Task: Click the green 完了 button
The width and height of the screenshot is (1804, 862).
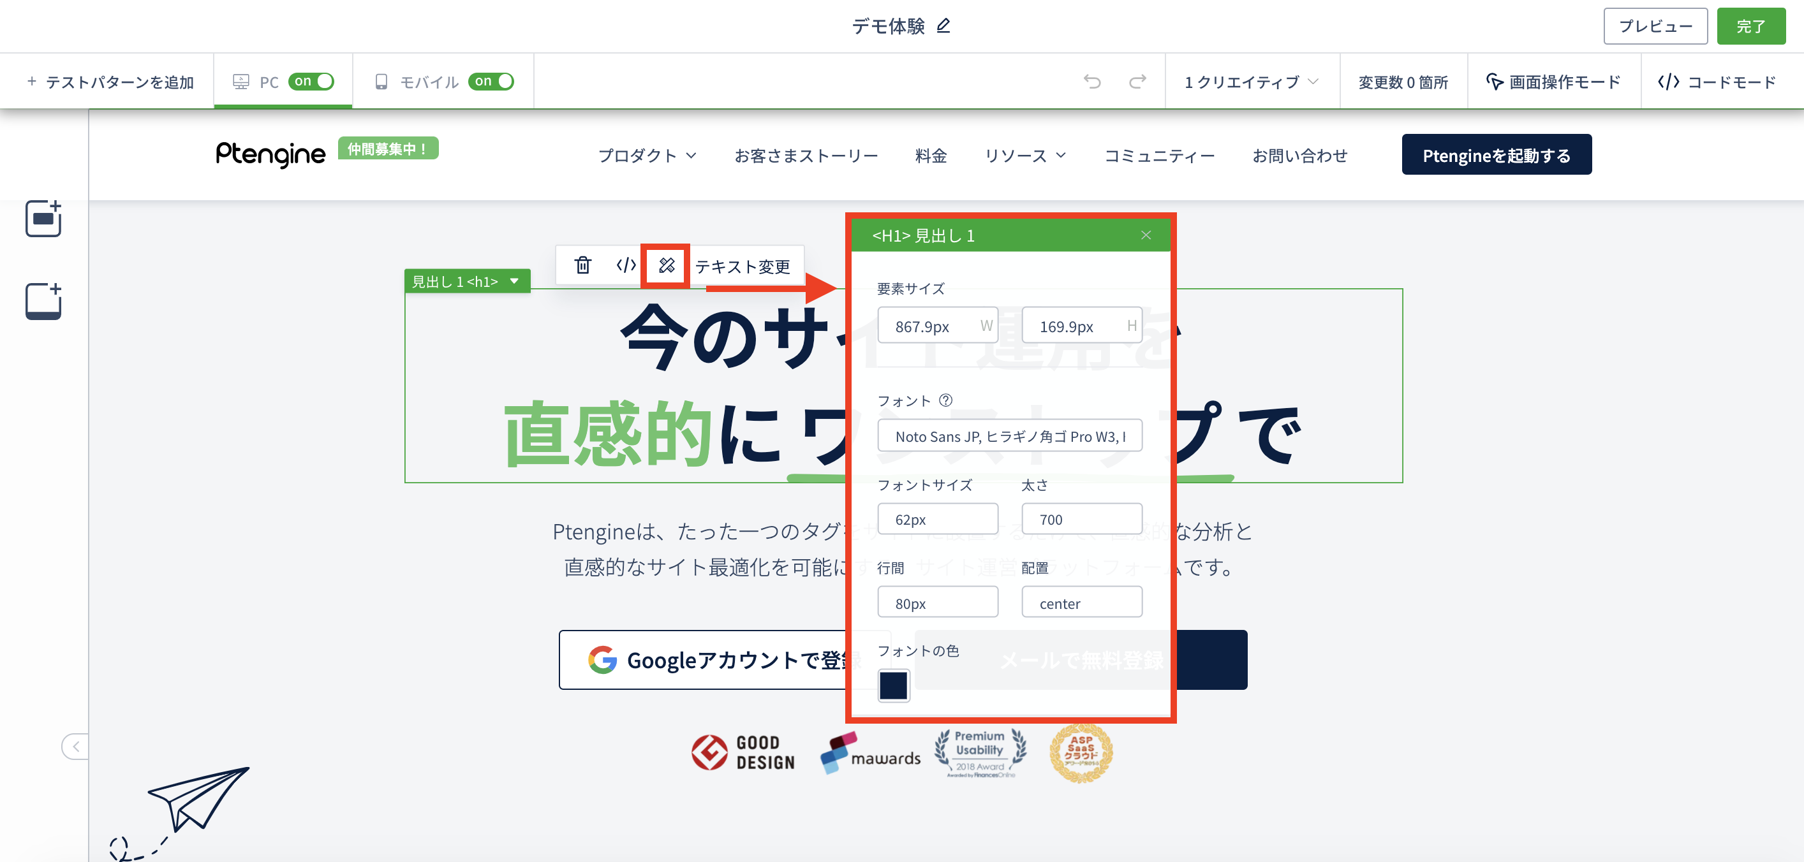Action: click(1751, 26)
